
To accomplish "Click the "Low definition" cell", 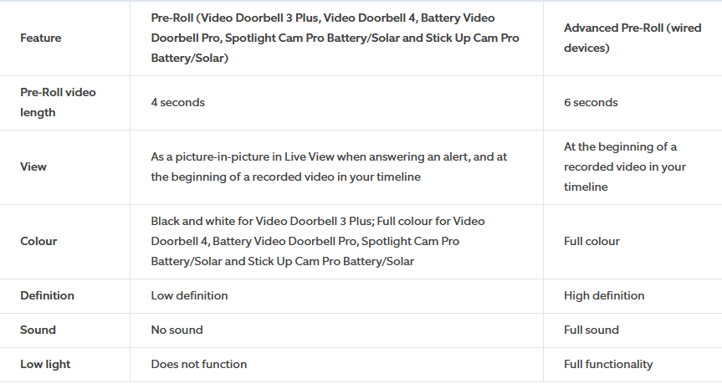I will click(x=189, y=295).
